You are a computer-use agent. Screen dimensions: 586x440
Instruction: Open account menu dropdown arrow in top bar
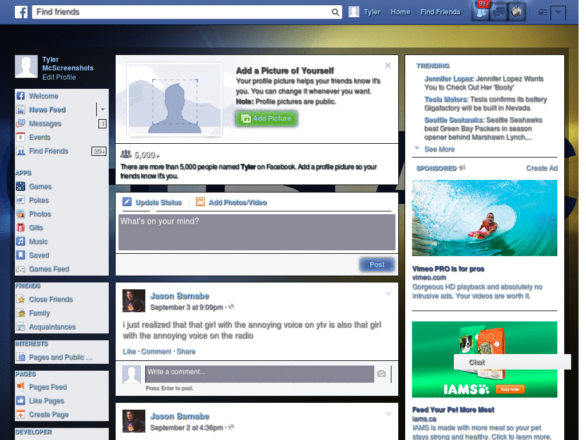tap(558, 13)
